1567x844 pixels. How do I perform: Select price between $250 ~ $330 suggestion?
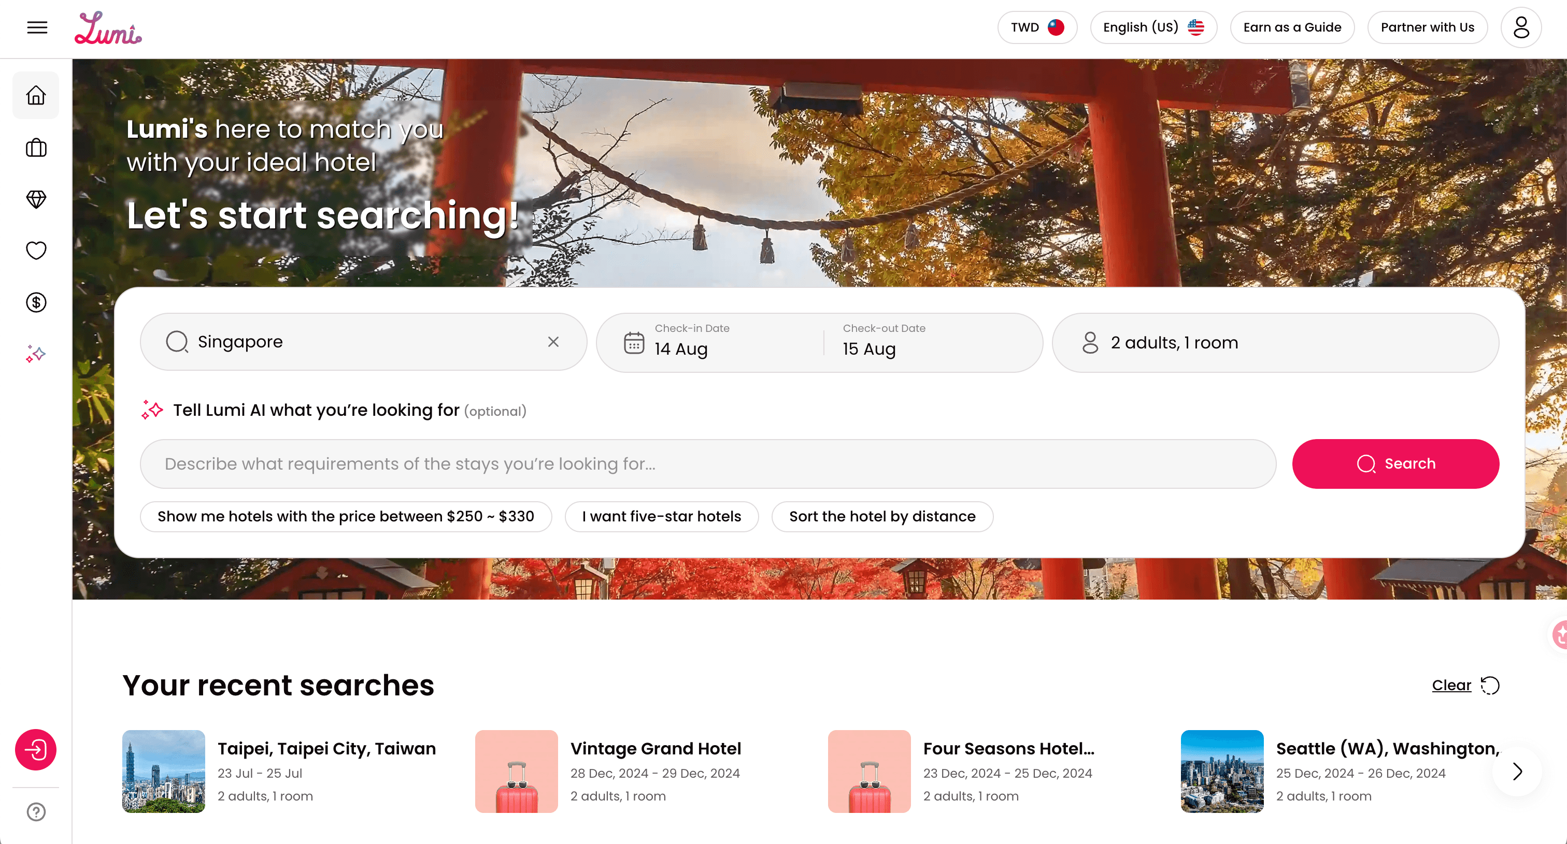tap(346, 516)
